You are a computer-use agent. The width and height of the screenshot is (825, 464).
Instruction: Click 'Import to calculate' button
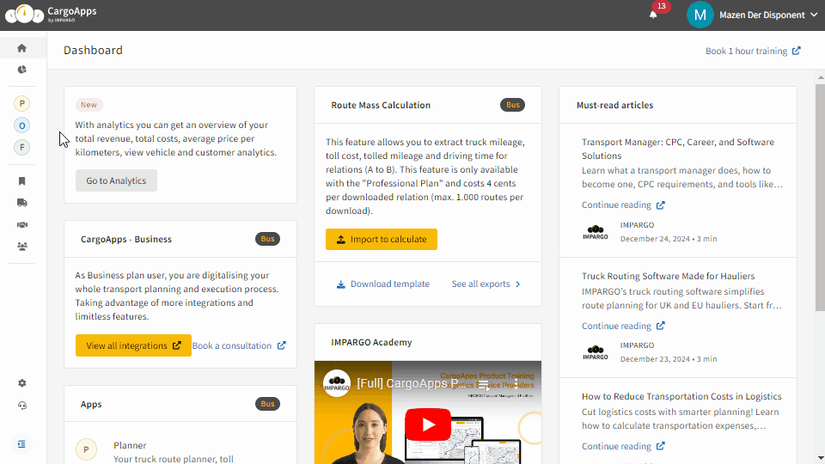382,240
